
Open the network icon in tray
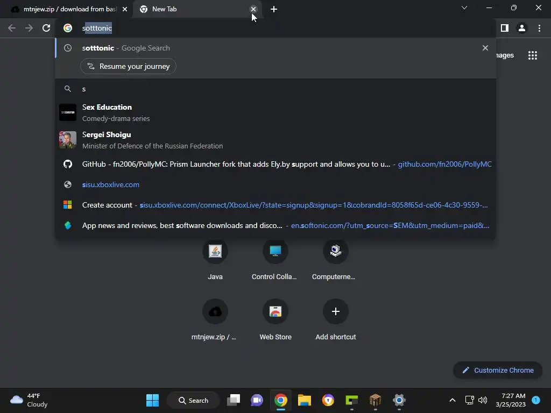pyautogui.click(x=469, y=400)
